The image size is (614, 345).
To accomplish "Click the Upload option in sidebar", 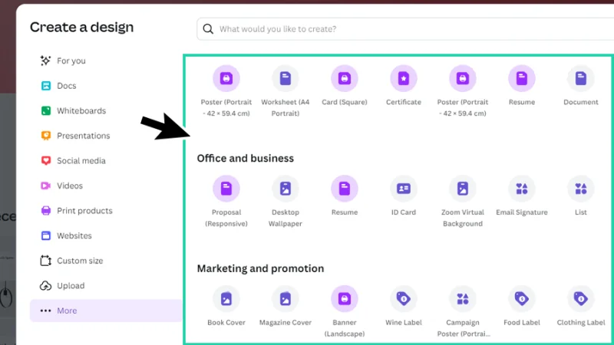I will tap(71, 286).
